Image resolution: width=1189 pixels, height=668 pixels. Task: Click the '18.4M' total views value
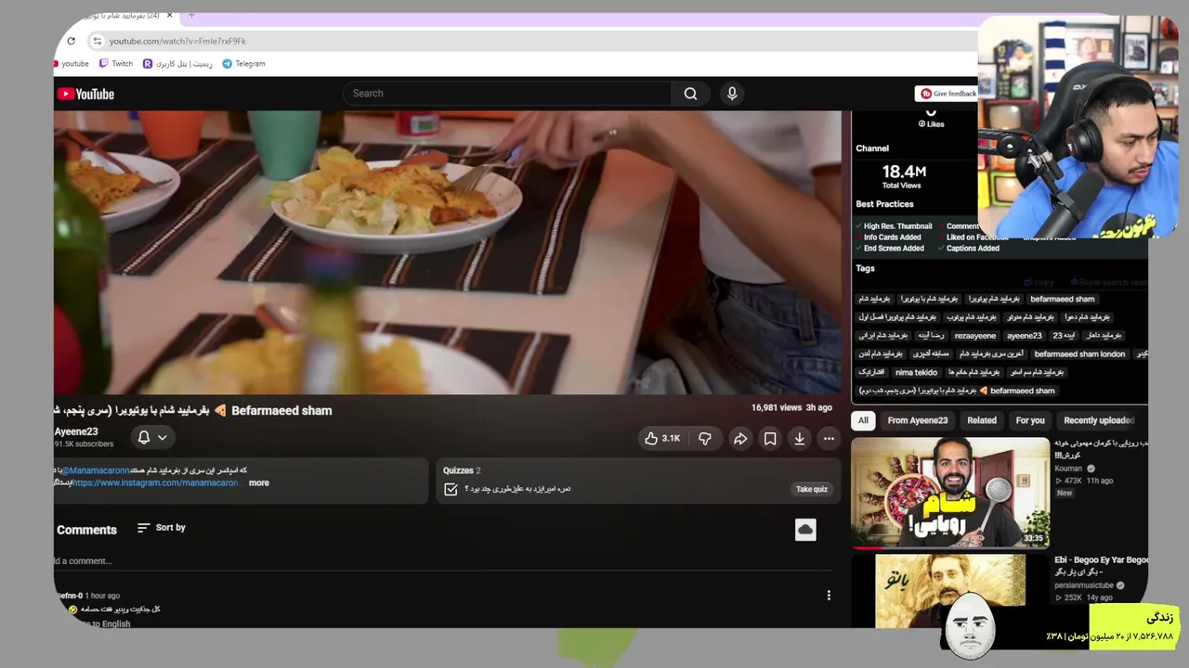click(x=904, y=172)
